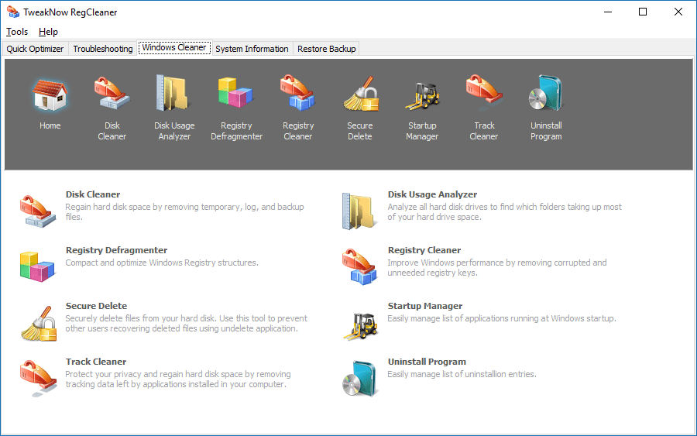
Task: Click the Registry Defragmenter heading link
Action: pos(116,250)
